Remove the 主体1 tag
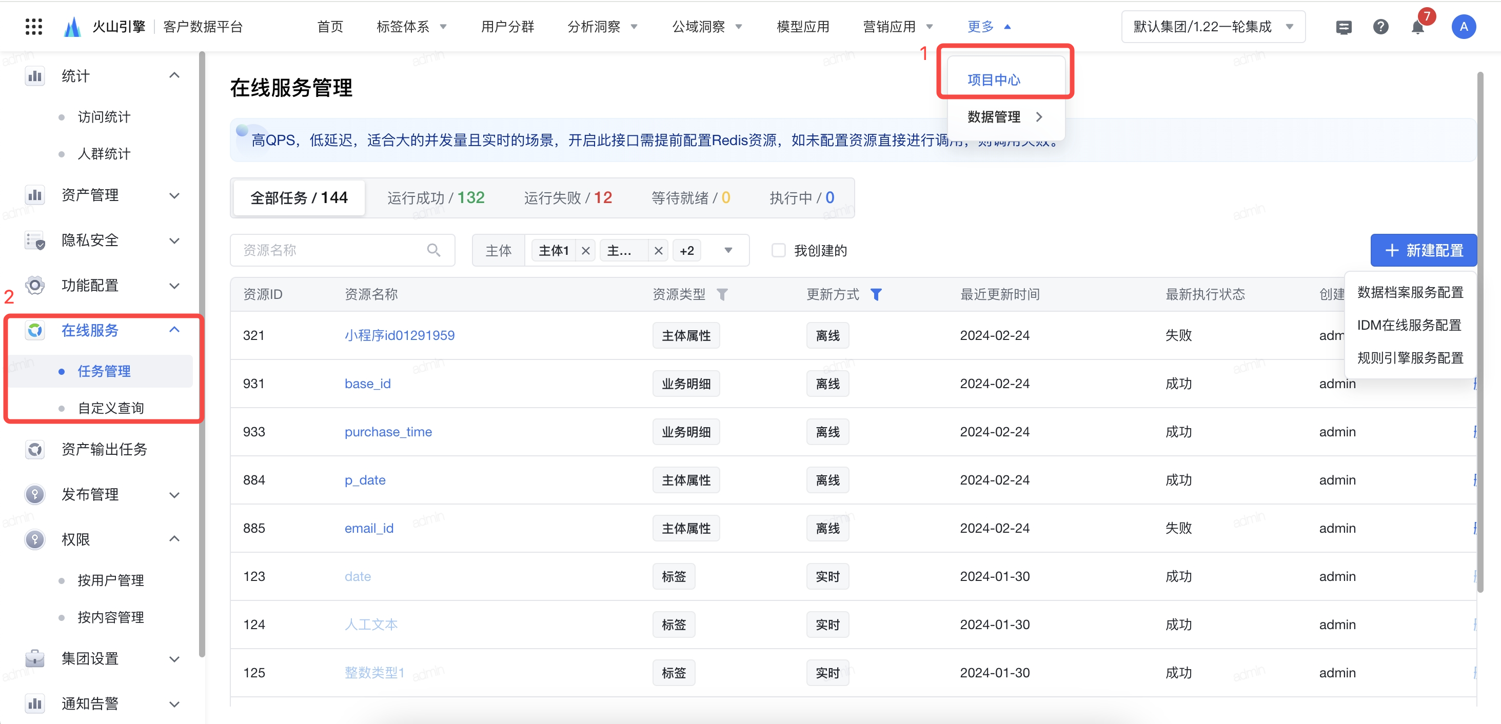1501x724 pixels. click(586, 250)
